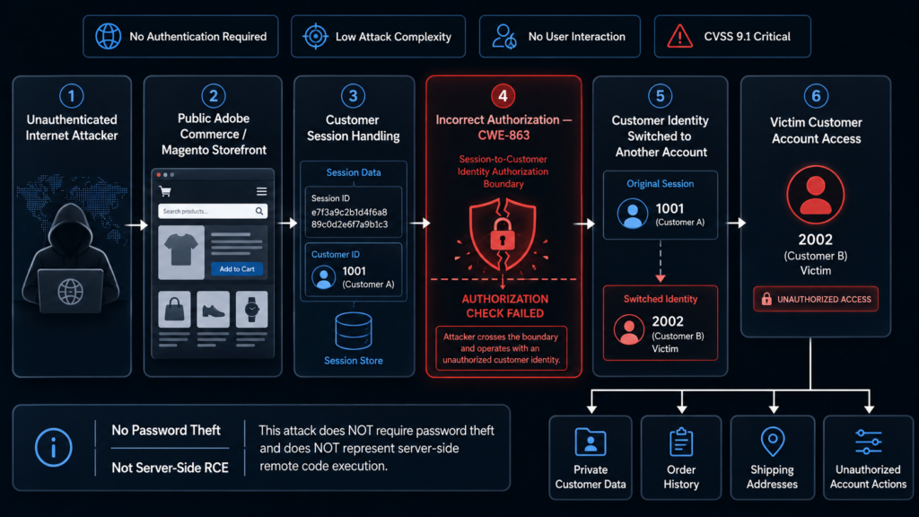Click the padlock icon in the UNAUTHORIZED ACCESS badge
Image resolution: width=919 pixels, height=517 pixels.
coord(766,299)
